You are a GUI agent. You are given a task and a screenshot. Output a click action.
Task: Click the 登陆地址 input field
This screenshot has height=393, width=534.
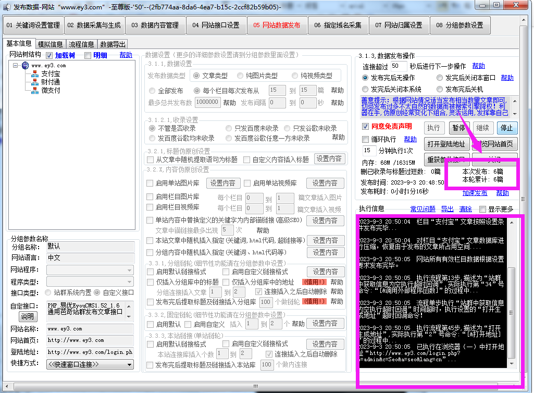coord(90,352)
